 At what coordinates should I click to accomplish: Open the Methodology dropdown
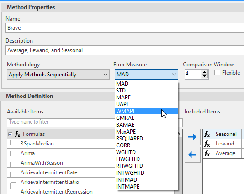(58, 75)
